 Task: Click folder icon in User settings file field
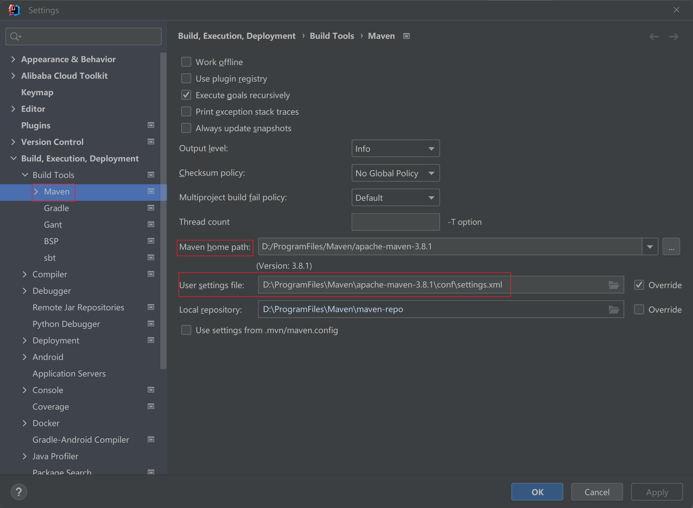click(x=613, y=285)
